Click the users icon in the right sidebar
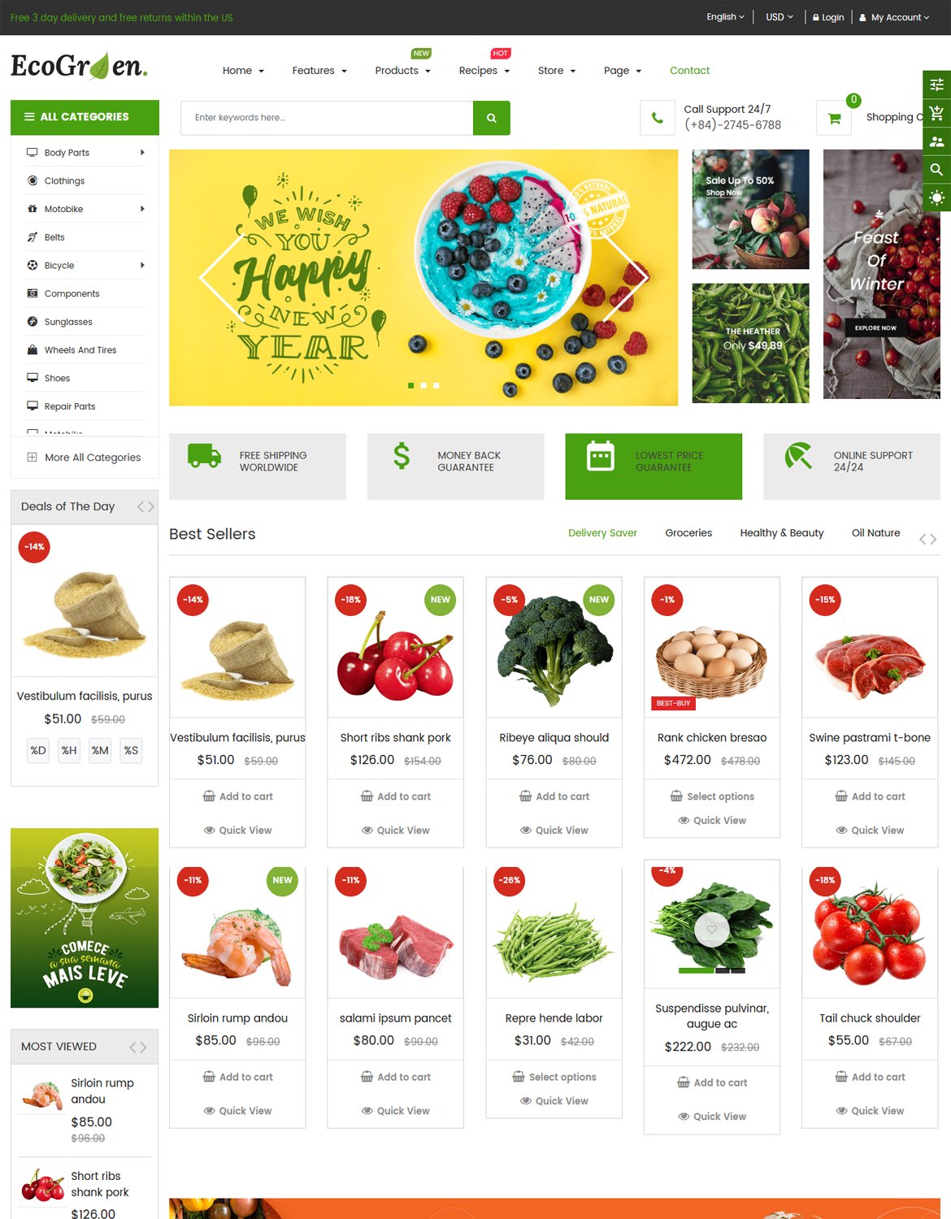This screenshot has height=1219, width=951. click(x=937, y=141)
